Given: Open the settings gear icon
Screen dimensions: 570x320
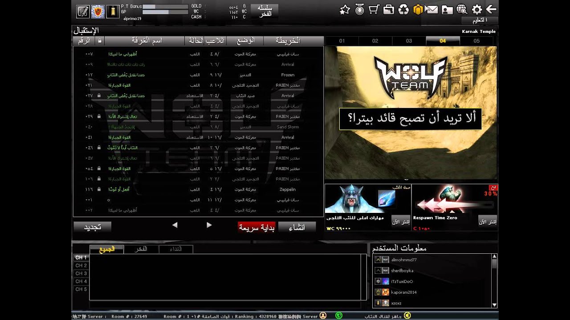Looking at the screenshot, I should click(x=477, y=10).
